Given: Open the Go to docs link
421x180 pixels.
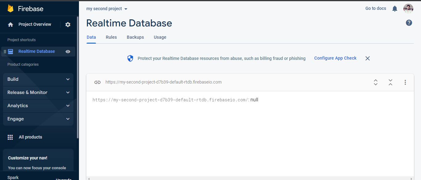Looking at the screenshot, I should click(x=376, y=8).
